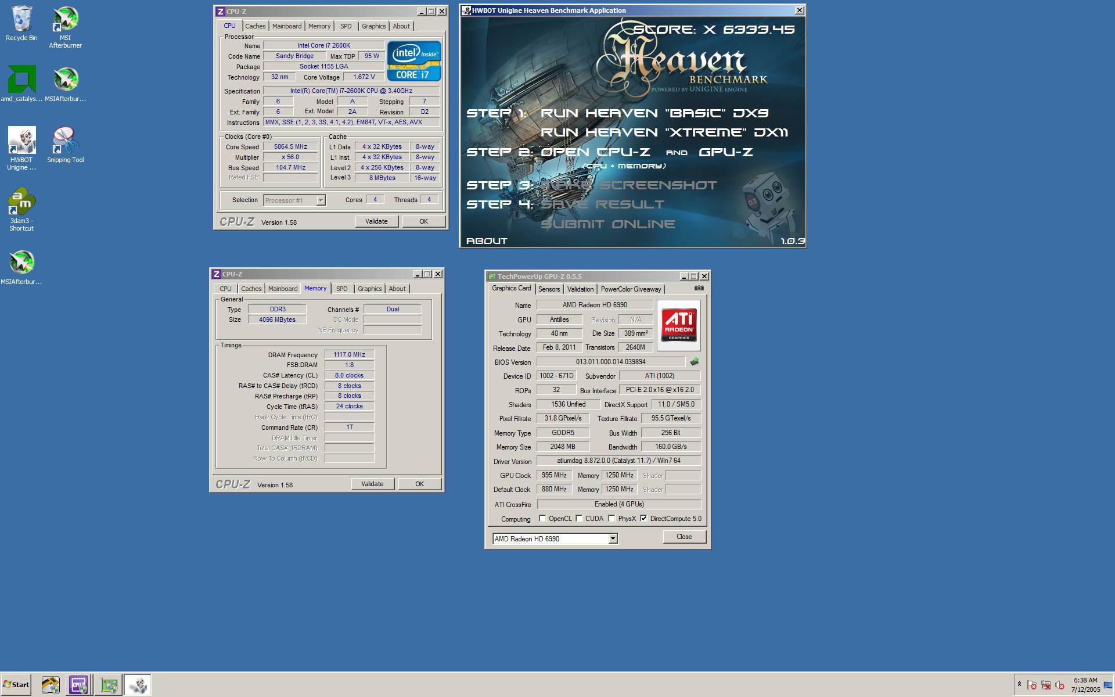Click the DRAM Frequency 1117.0 MHz field
This screenshot has height=697, width=1115.
click(x=349, y=354)
